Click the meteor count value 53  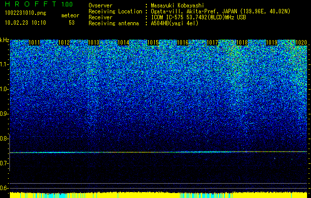point(72,23)
